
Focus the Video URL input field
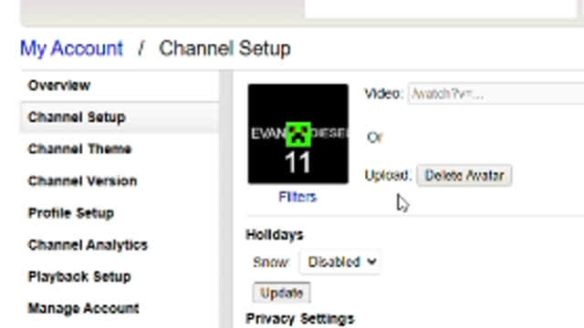point(495,94)
